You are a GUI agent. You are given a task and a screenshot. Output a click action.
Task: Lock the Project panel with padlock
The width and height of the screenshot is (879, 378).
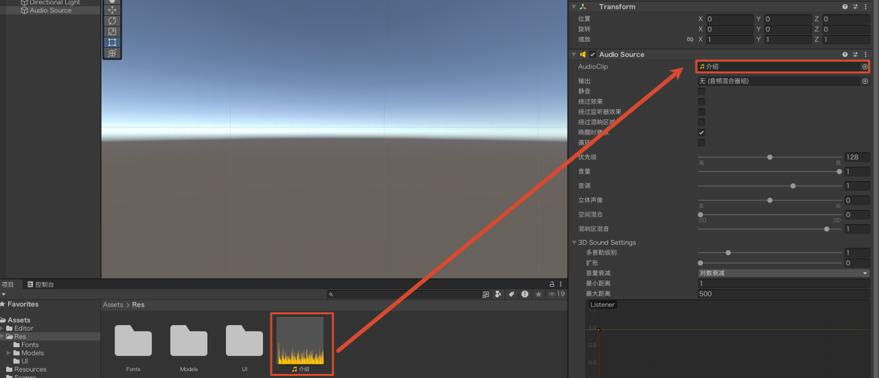coord(551,284)
